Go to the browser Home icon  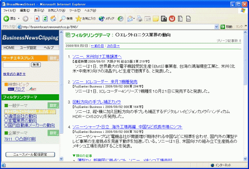(x=53, y=19)
